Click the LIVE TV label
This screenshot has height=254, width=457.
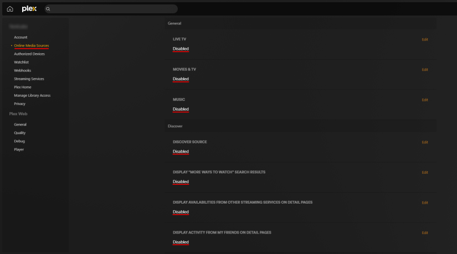point(179,39)
